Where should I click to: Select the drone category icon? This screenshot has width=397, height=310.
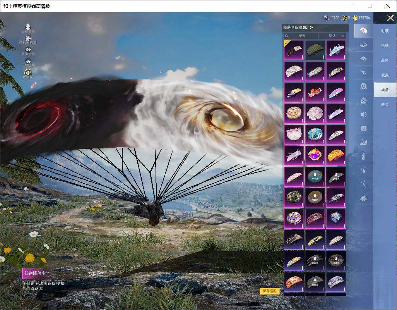point(364,59)
